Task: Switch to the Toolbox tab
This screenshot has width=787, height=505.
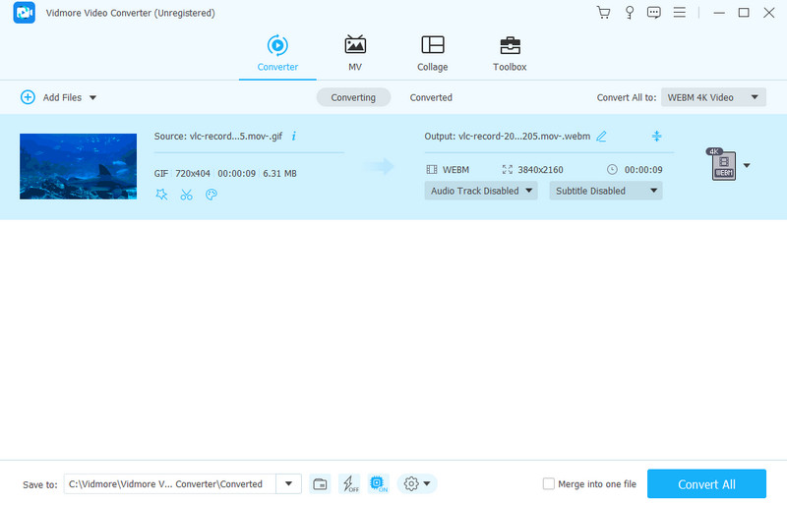Action: coord(510,54)
